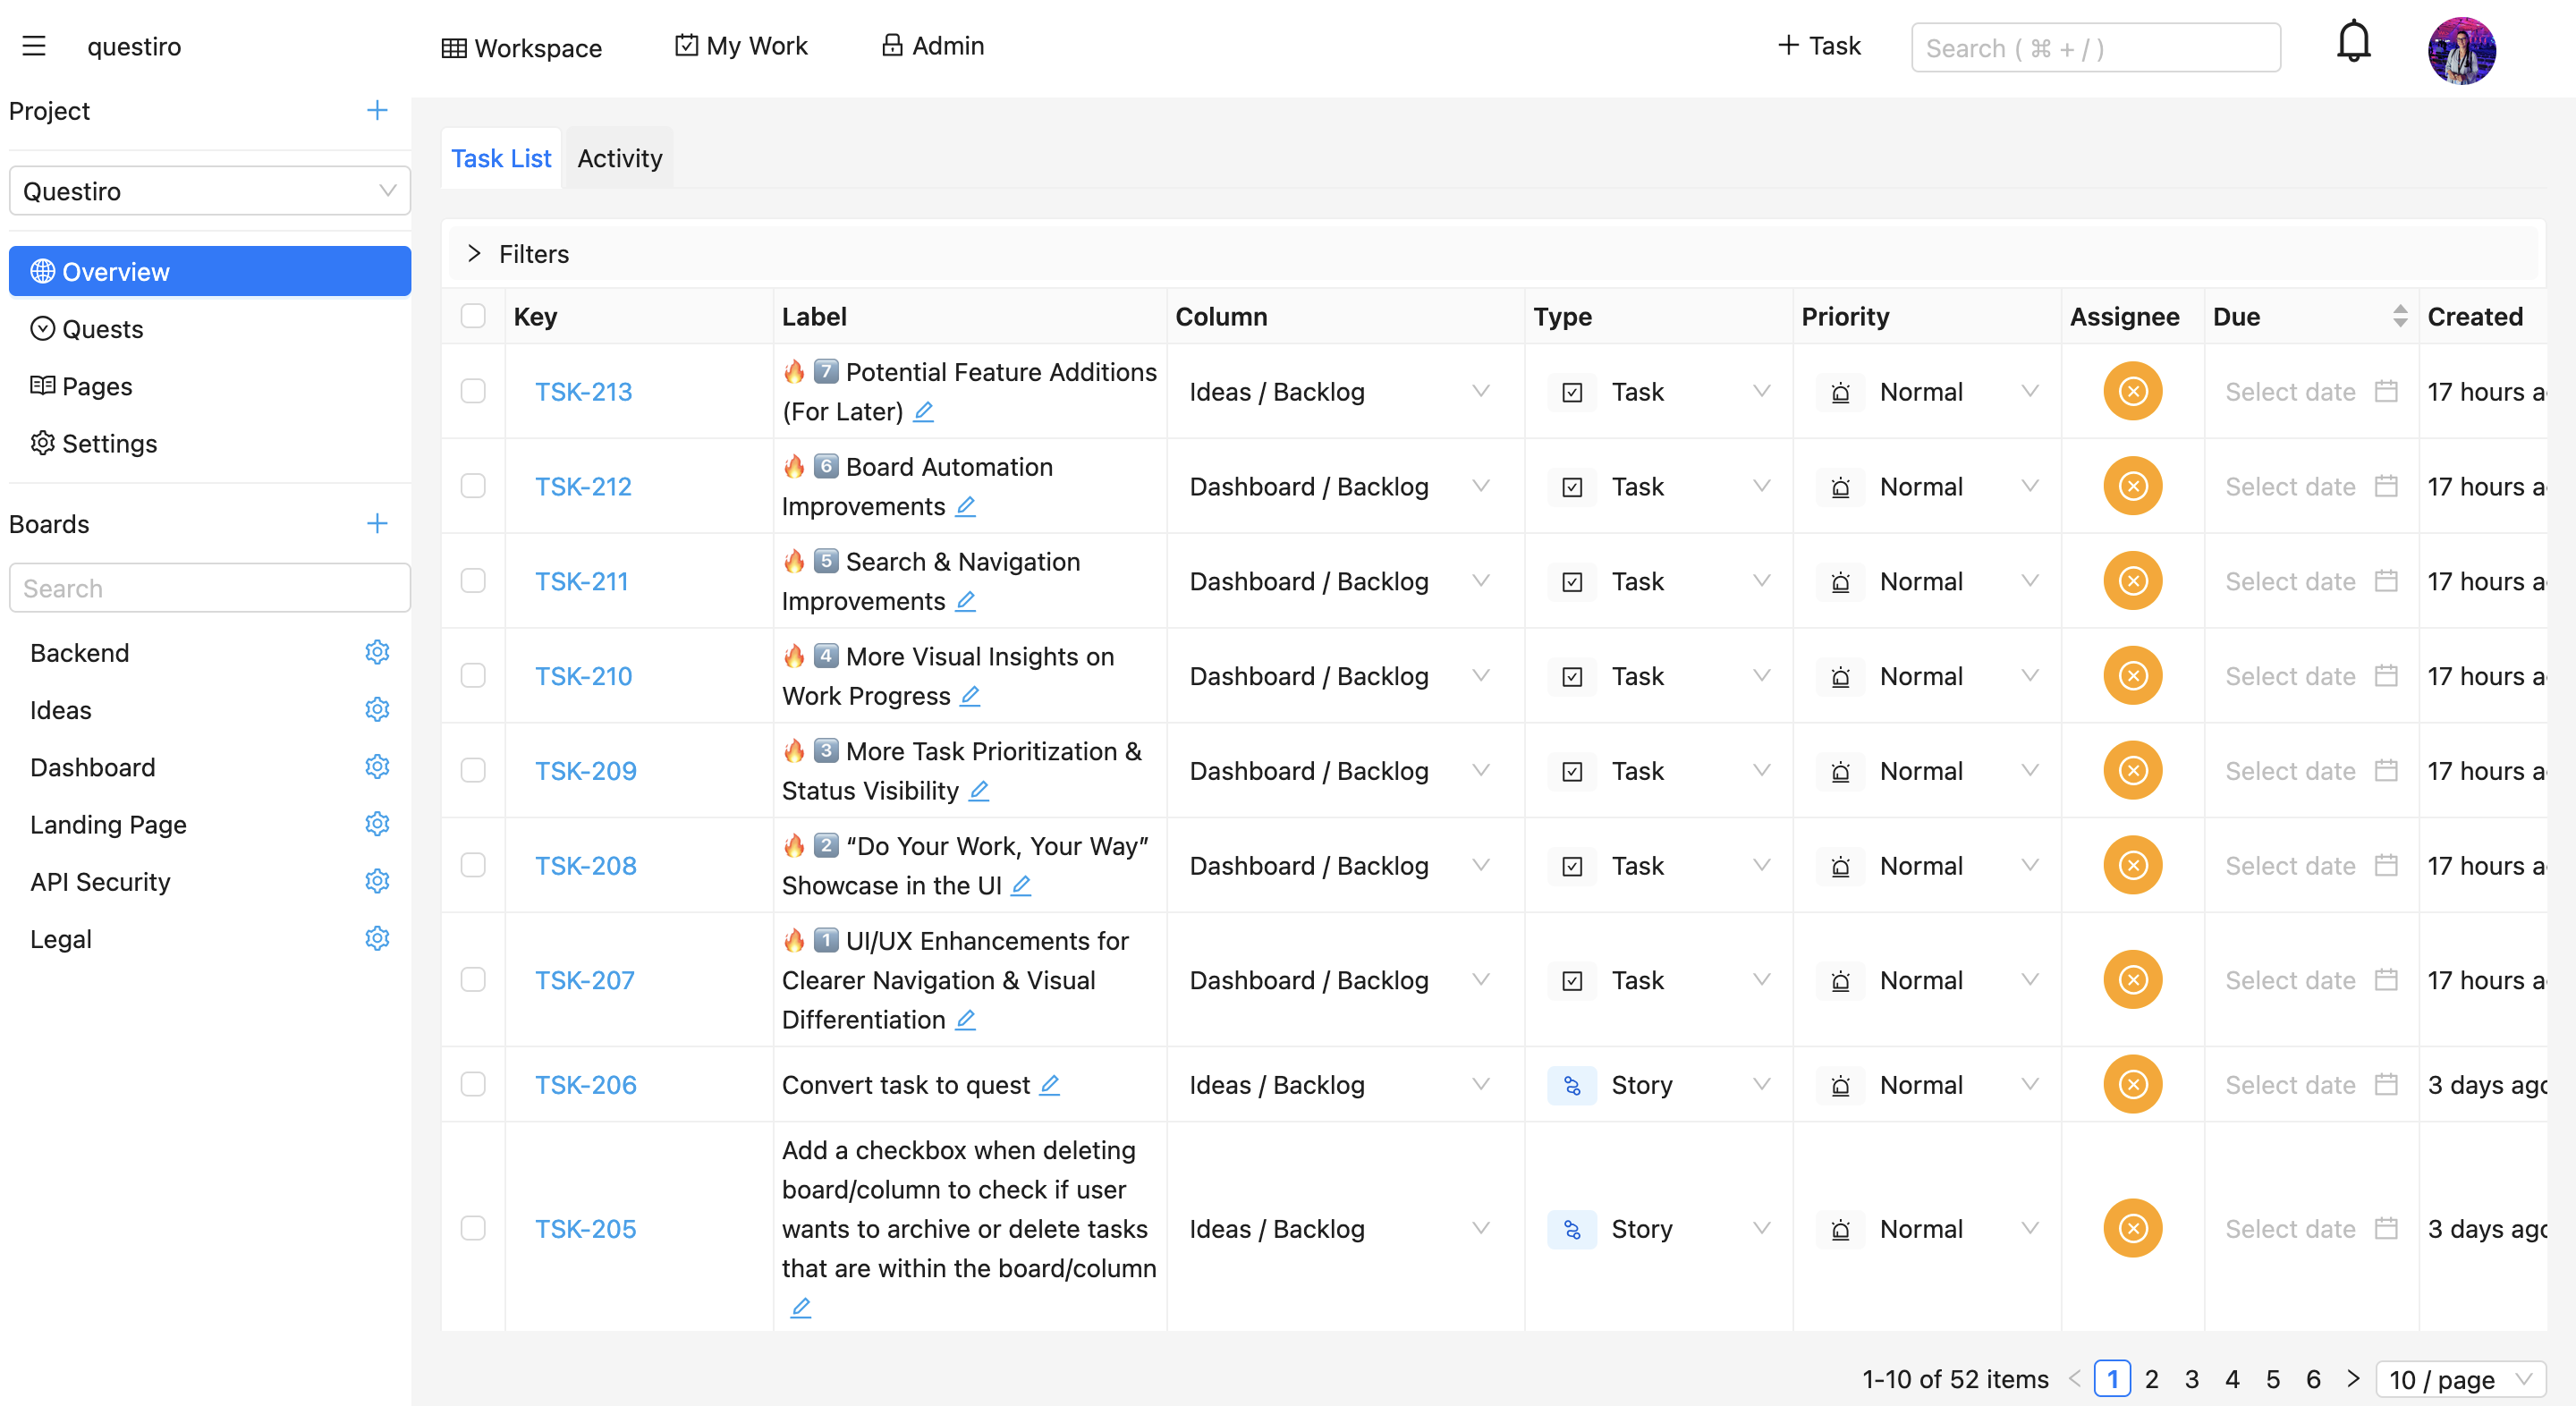2576x1406 pixels.
Task: Sort by Due column sorter arrows
Action: tap(2399, 316)
